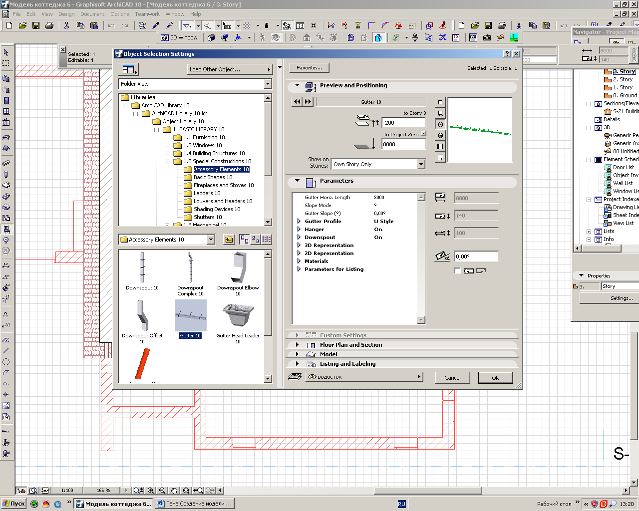Click the zoom out icon at bottom
The width and height of the screenshot is (639, 511).
click(x=162, y=491)
